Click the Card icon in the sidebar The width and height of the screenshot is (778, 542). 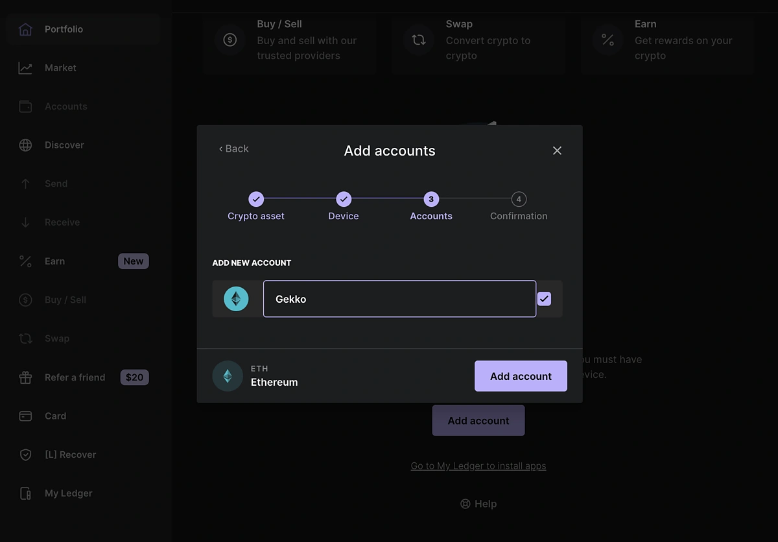coord(25,416)
